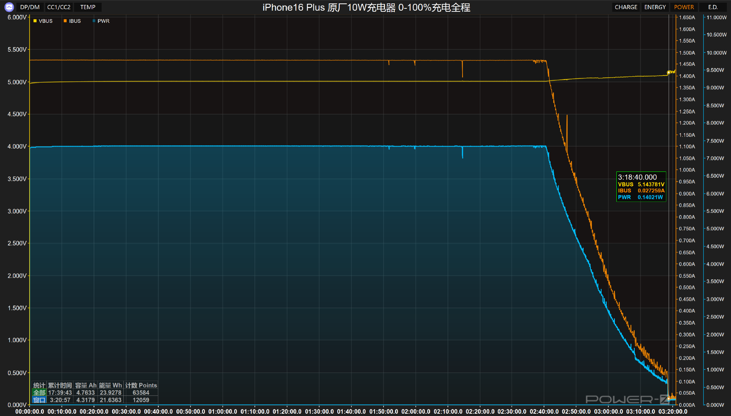Screen dimensions: 731x416
Task: Click the 4.000V voltage axis label
Action: click(x=17, y=146)
